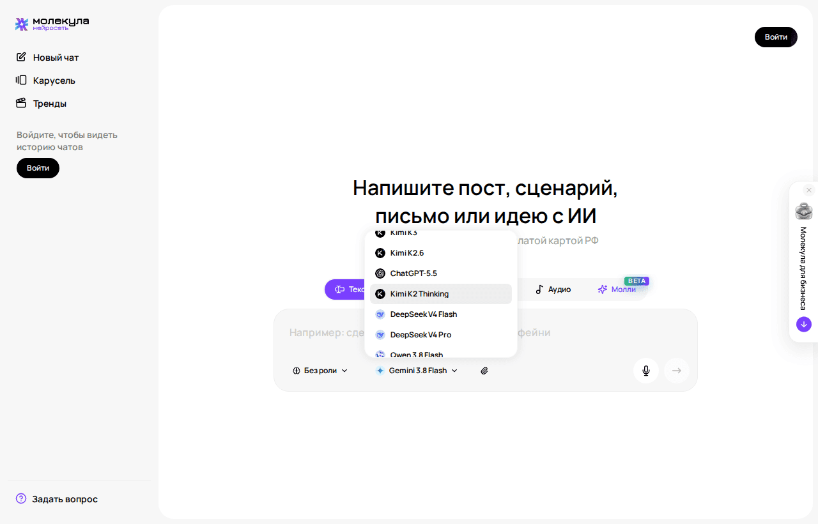This screenshot has height=524, width=818.
Task: Open the Карусель section
Action: (45, 81)
